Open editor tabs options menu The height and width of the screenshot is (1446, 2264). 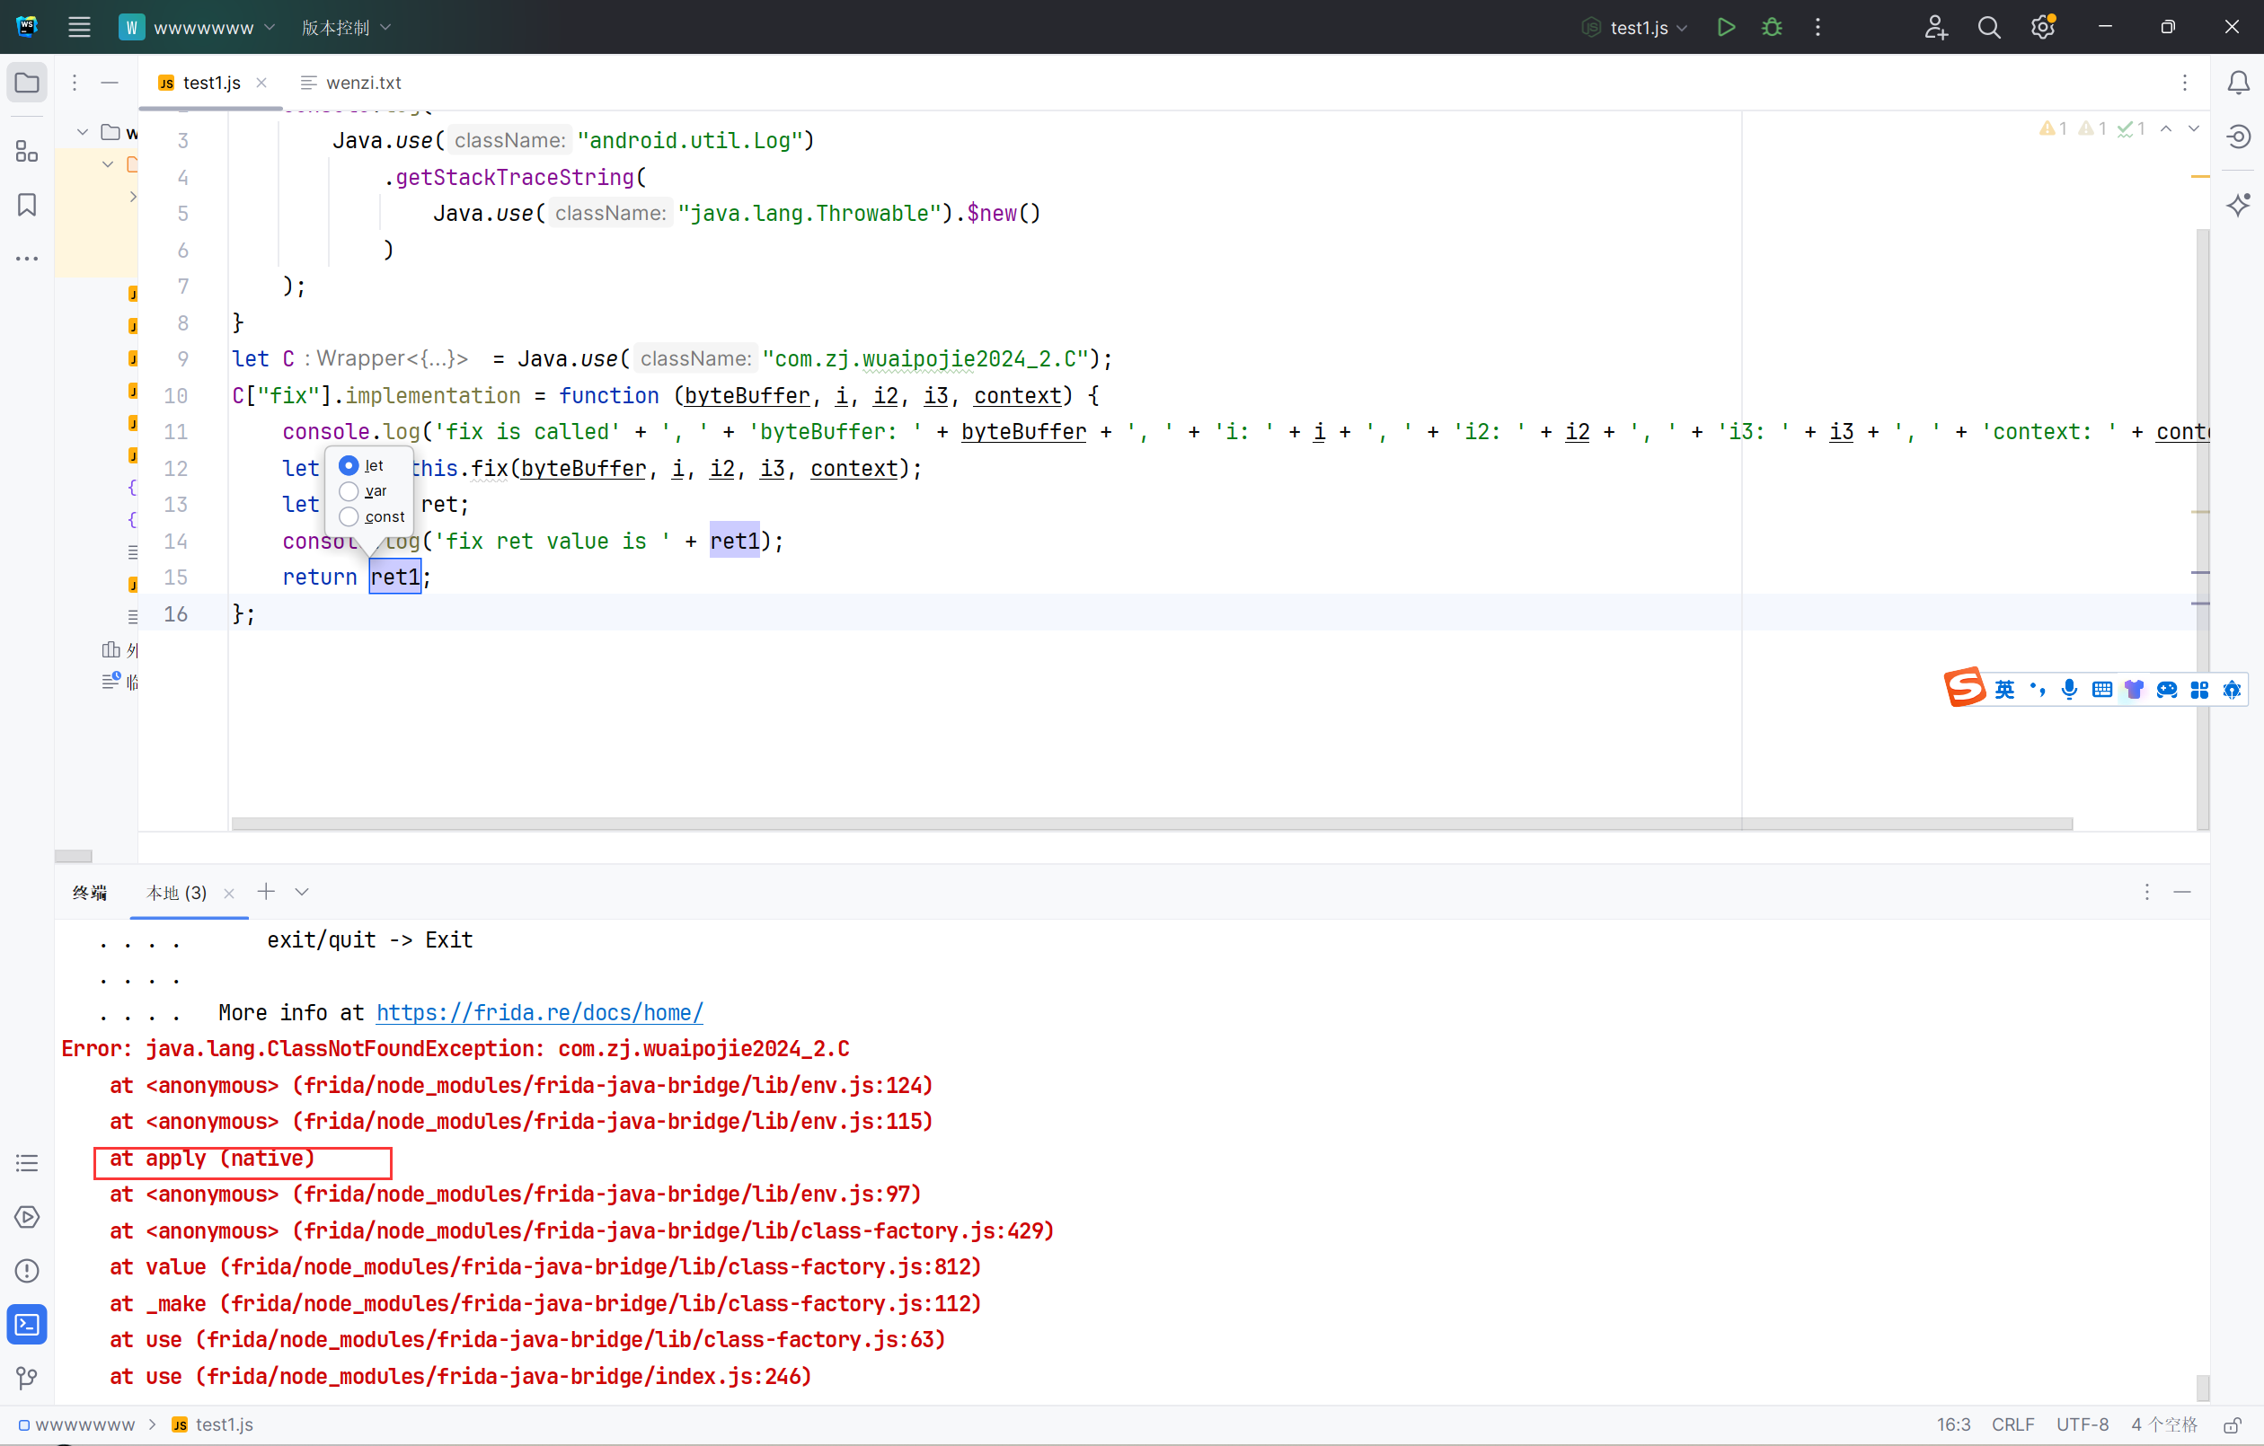coord(2185,83)
